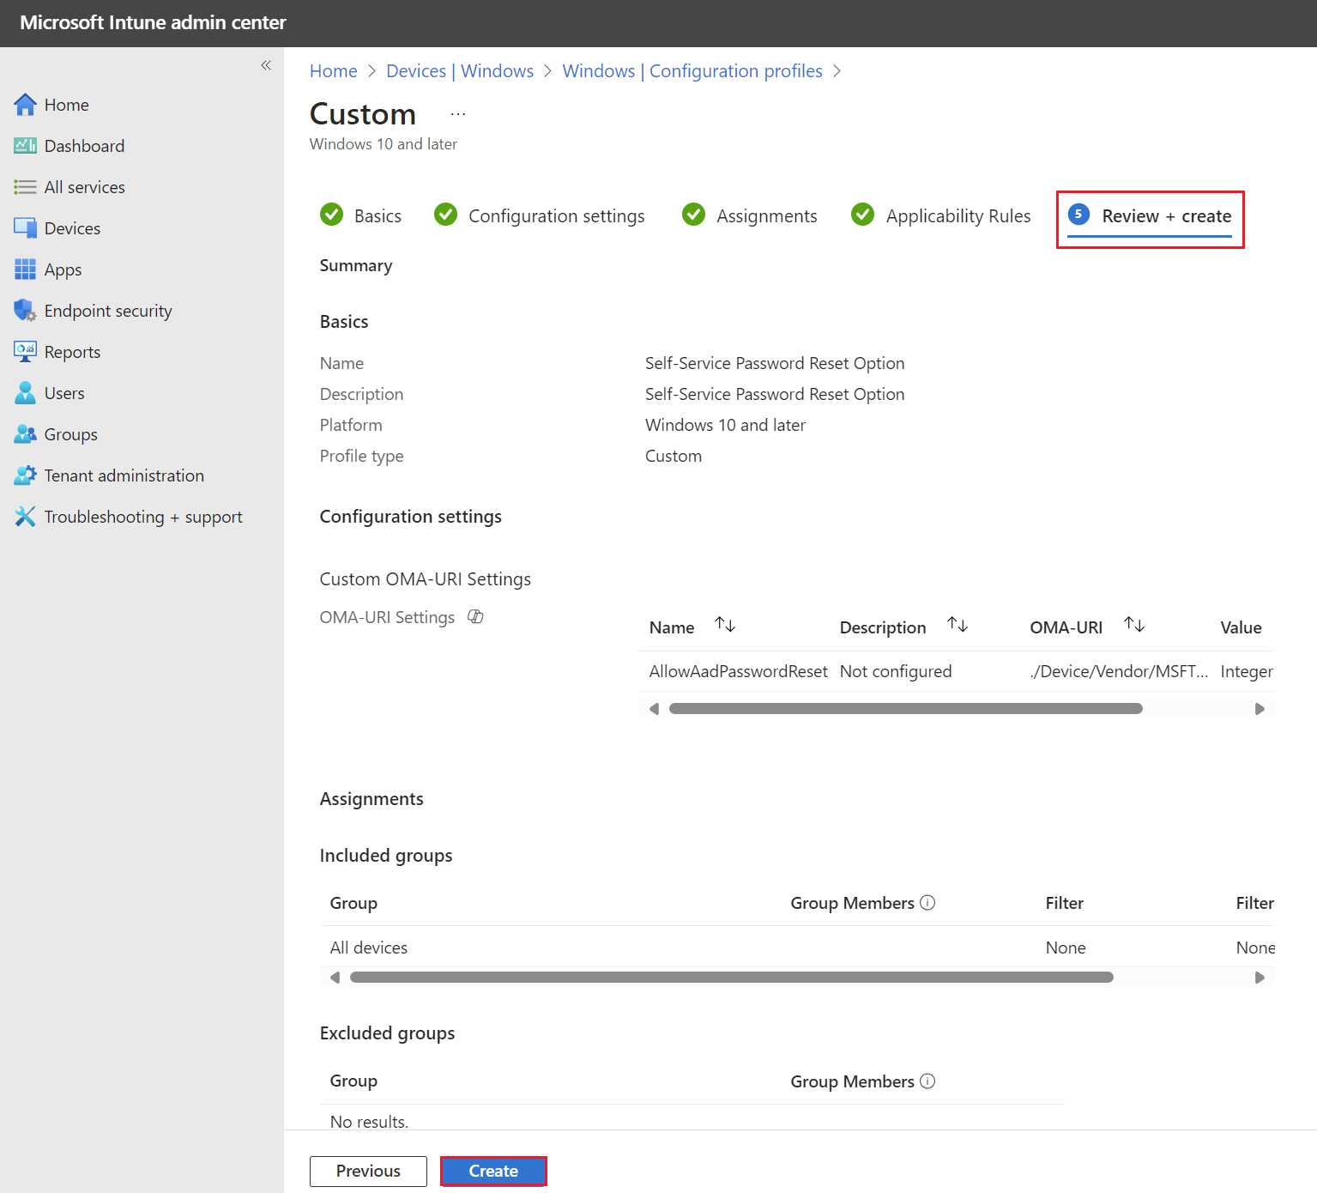
Task: Click the OMA-URI table horizontal scrollbar
Action: 905,709
